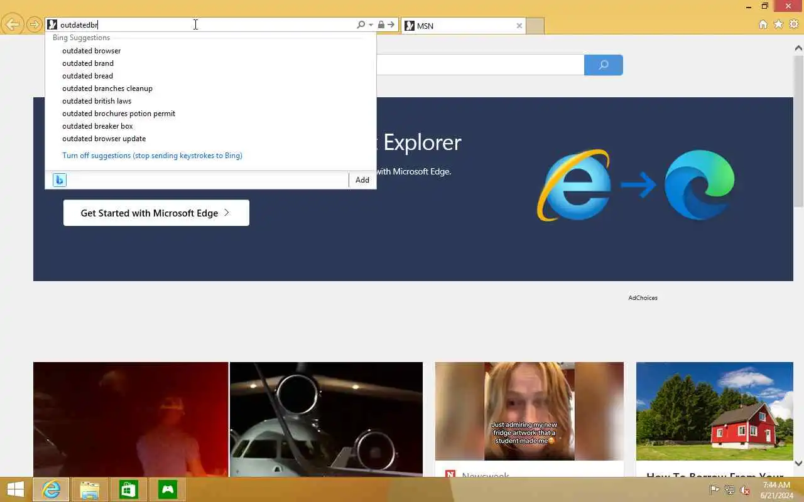This screenshot has height=502, width=804.
Task: Select suggestion 'outdated brochures potion permit'
Action: pyautogui.click(x=210, y=114)
